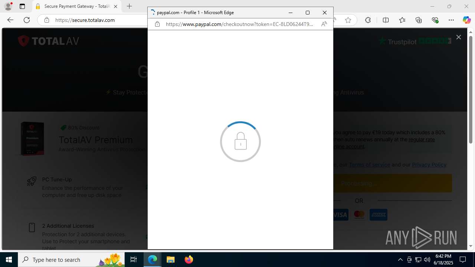This screenshot has height=267, width=475.
Task: Toggle split screen view icon
Action: tap(386, 20)
